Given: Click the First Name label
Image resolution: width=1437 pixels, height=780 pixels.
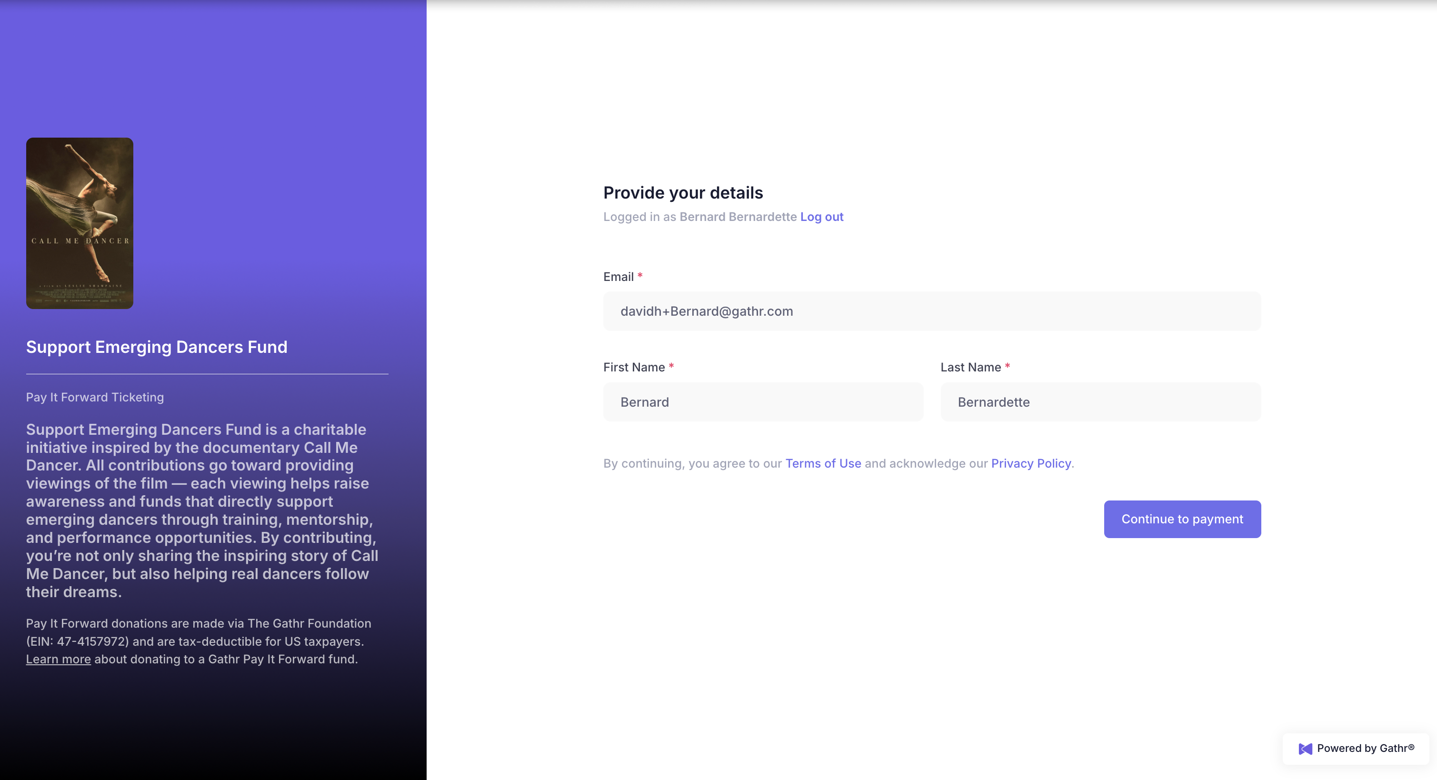Looking at the screenshot, I should tap(634, 367).
